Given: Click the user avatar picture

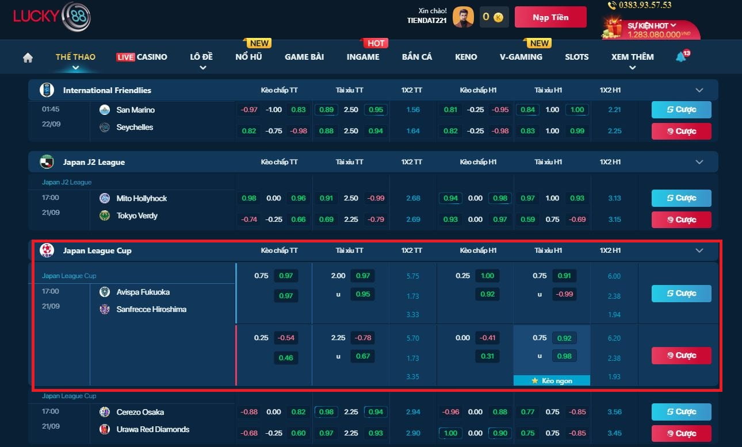Looking at the screenshot, I should coord(463,17).
